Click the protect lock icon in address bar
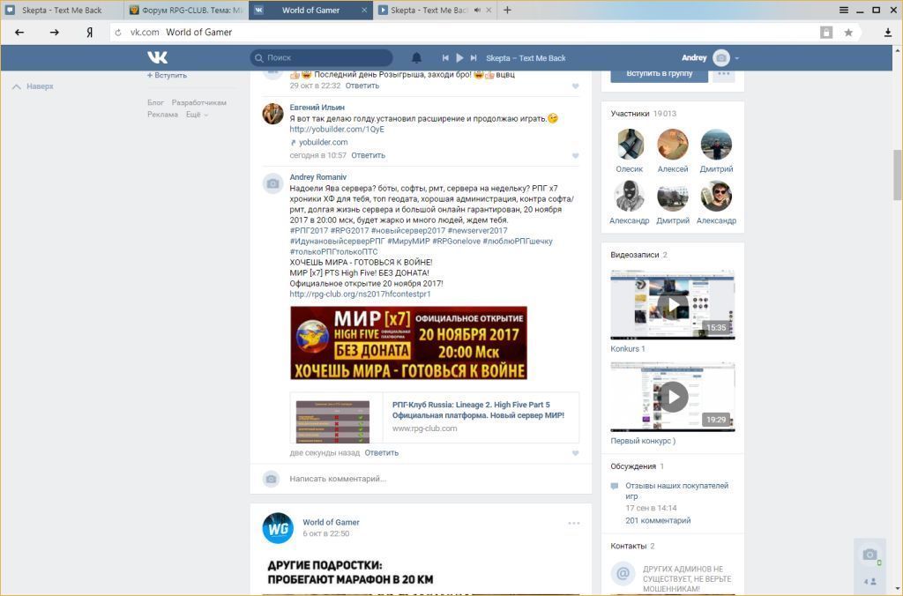903x596 pixels. click(826, 33)
